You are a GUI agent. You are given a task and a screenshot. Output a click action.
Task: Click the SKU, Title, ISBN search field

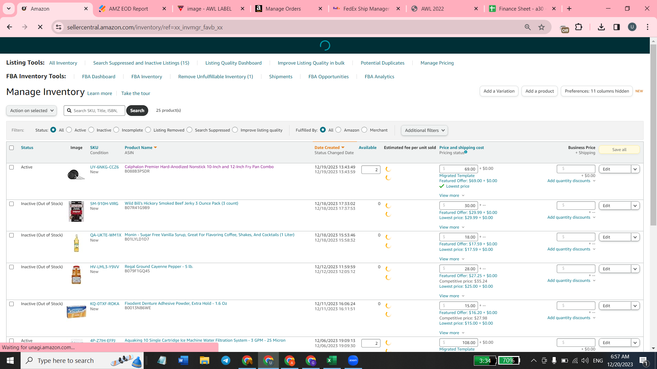(x=94, y=110)
